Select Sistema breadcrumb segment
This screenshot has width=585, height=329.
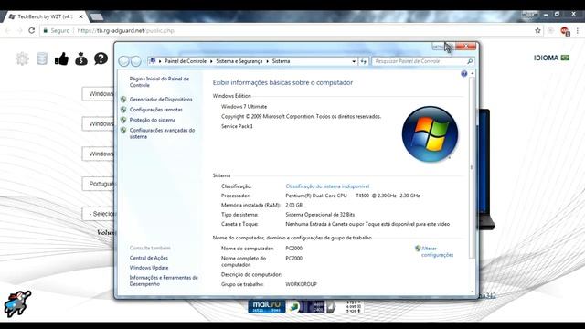click(281, 61)
